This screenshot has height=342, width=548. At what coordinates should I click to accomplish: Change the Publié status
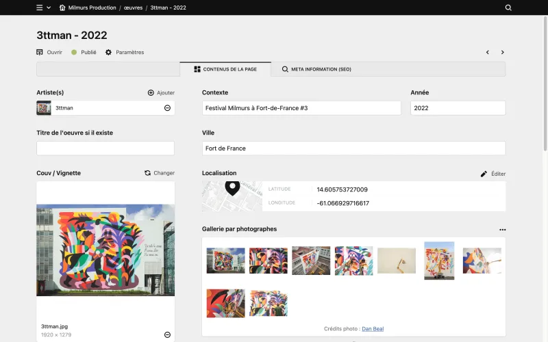pos(84,52)
